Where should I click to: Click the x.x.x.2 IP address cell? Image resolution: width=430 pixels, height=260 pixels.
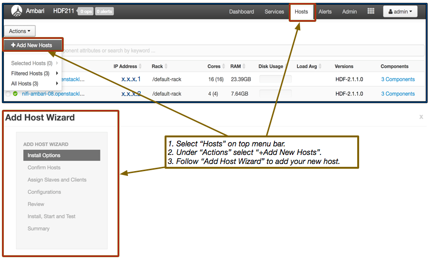(x=131, y=94)
